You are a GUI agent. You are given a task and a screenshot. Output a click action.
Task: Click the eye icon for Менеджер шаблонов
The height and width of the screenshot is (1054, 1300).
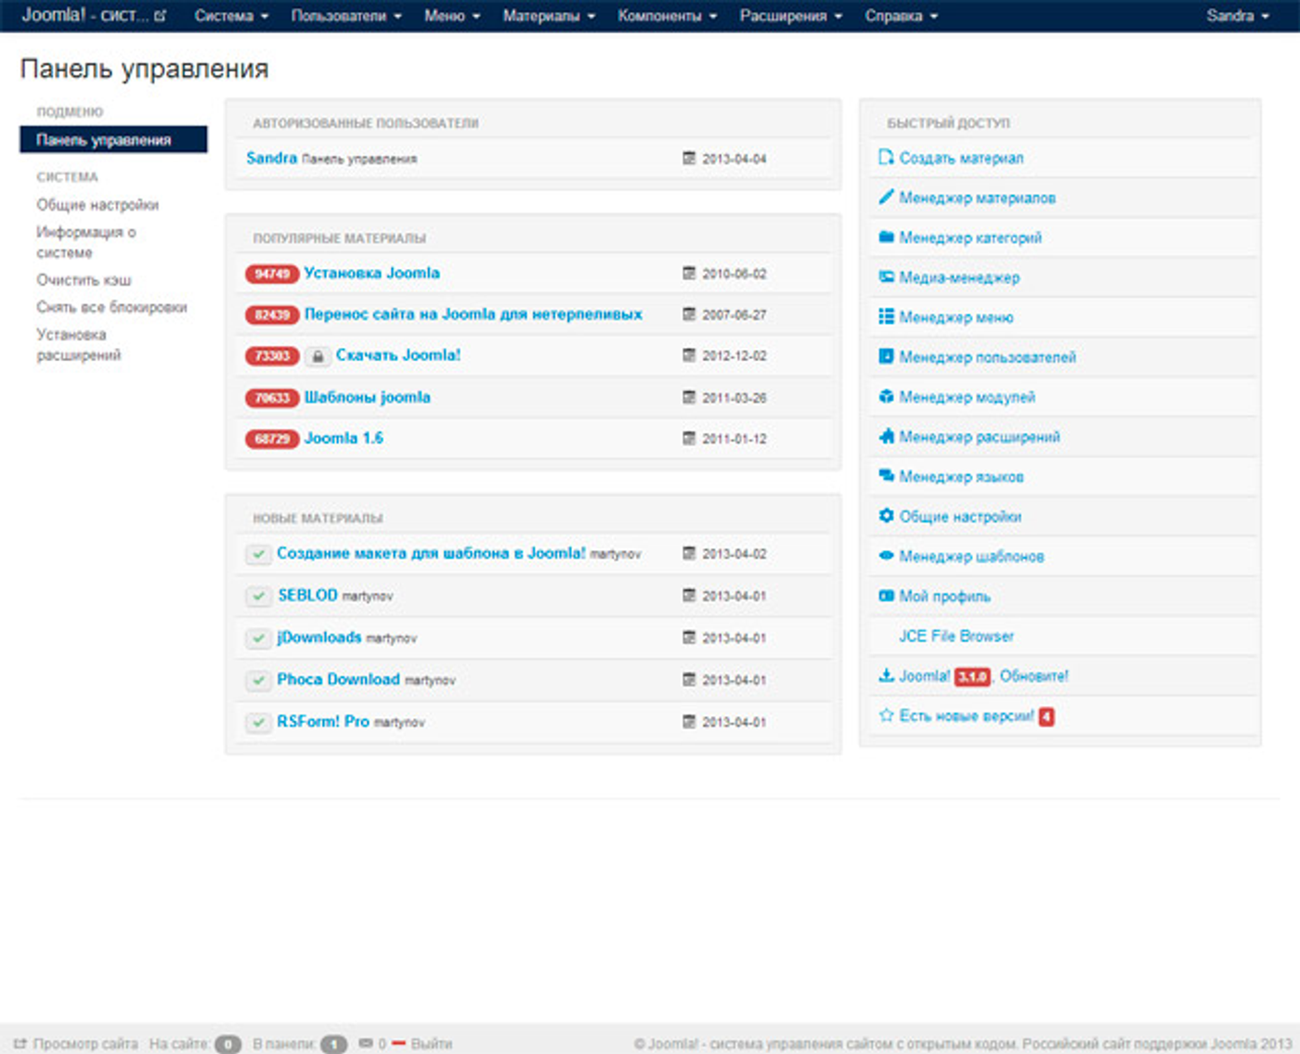(886, 556)
